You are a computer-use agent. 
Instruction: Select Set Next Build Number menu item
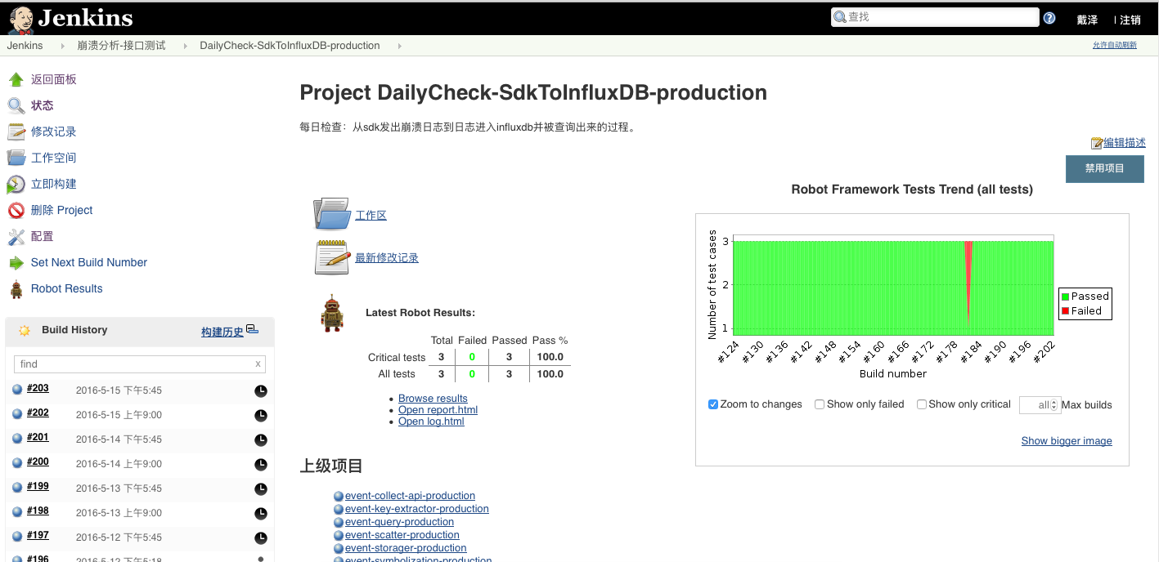(x=88, y=262)
